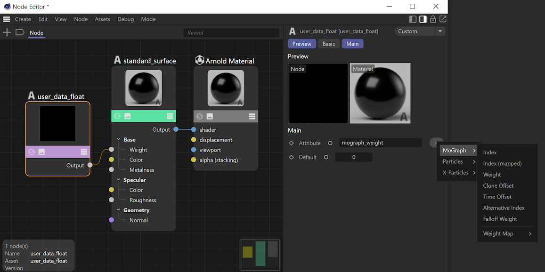Click the shader input port
Screen dimensions: 545x272
click(x=194, y=129)
